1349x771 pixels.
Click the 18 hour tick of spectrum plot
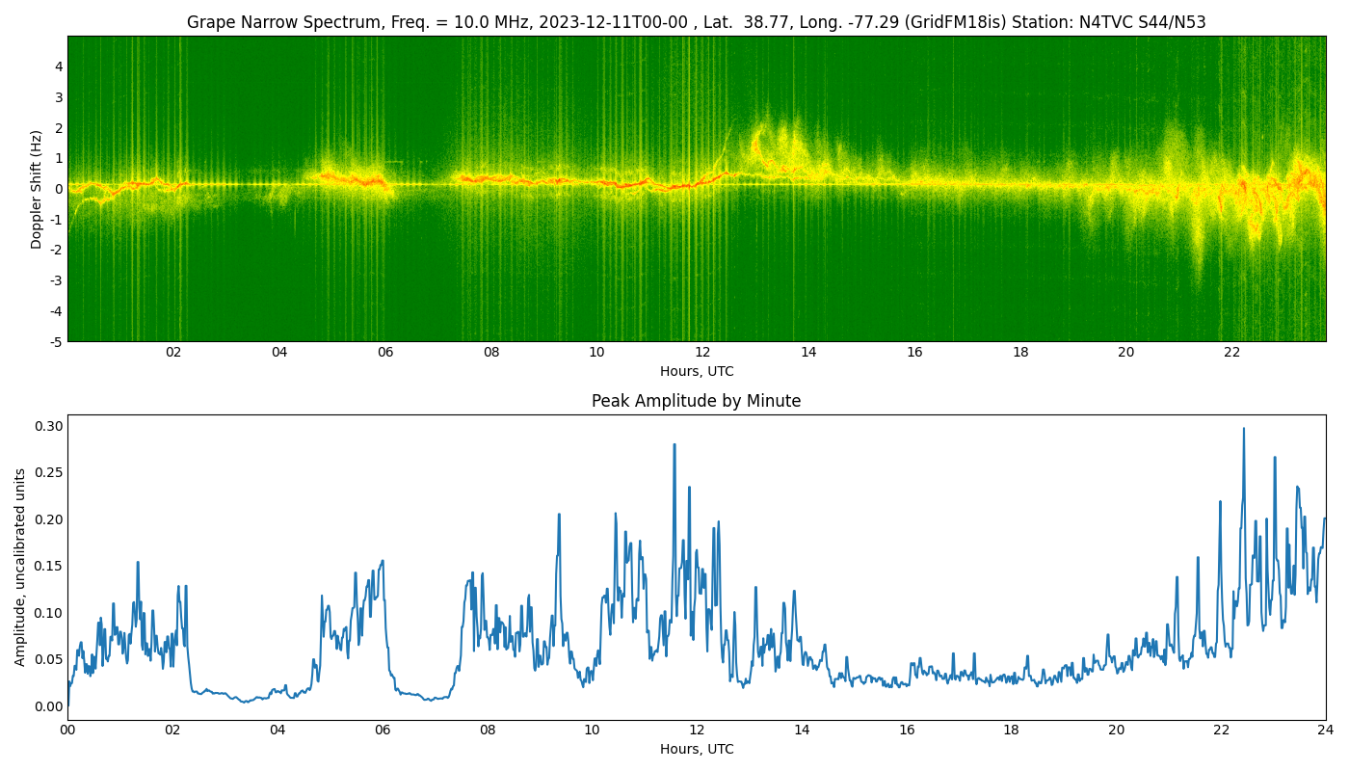pos(1020,352)
